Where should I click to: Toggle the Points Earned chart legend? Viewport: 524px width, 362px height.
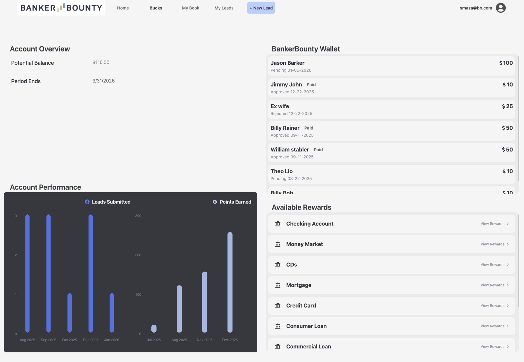coord(232,202)
